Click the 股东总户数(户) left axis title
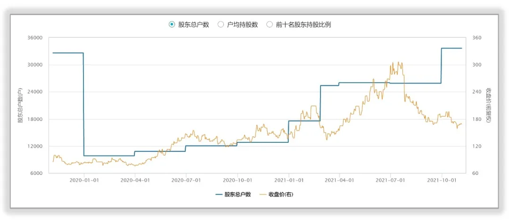 pyautogui.click(x=21, y=106)
